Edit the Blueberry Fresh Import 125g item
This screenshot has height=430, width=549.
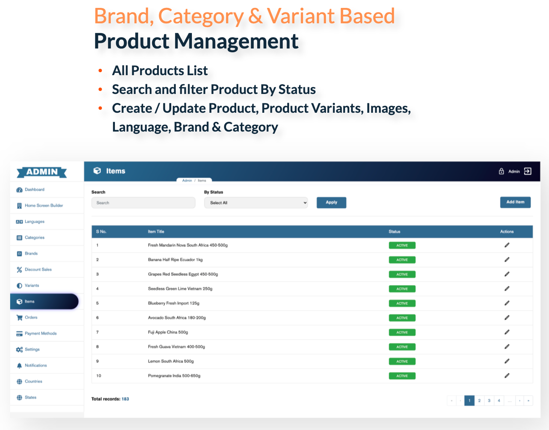click(x=507, y=303)
